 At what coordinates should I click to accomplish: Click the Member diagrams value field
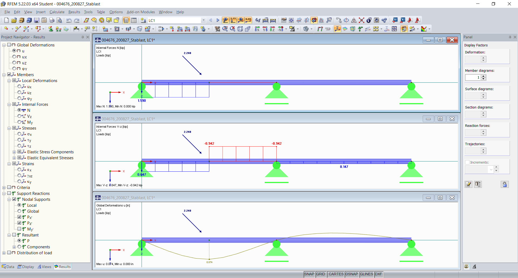coord(473,77)
